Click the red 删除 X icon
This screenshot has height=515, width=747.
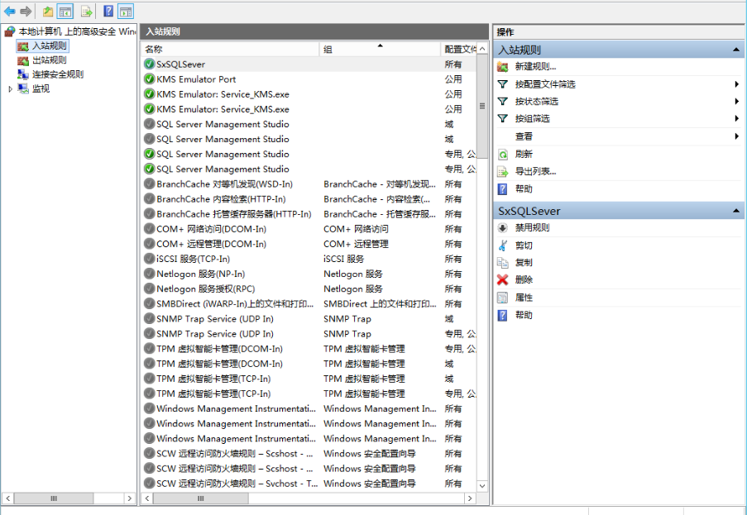coord(503,280)
